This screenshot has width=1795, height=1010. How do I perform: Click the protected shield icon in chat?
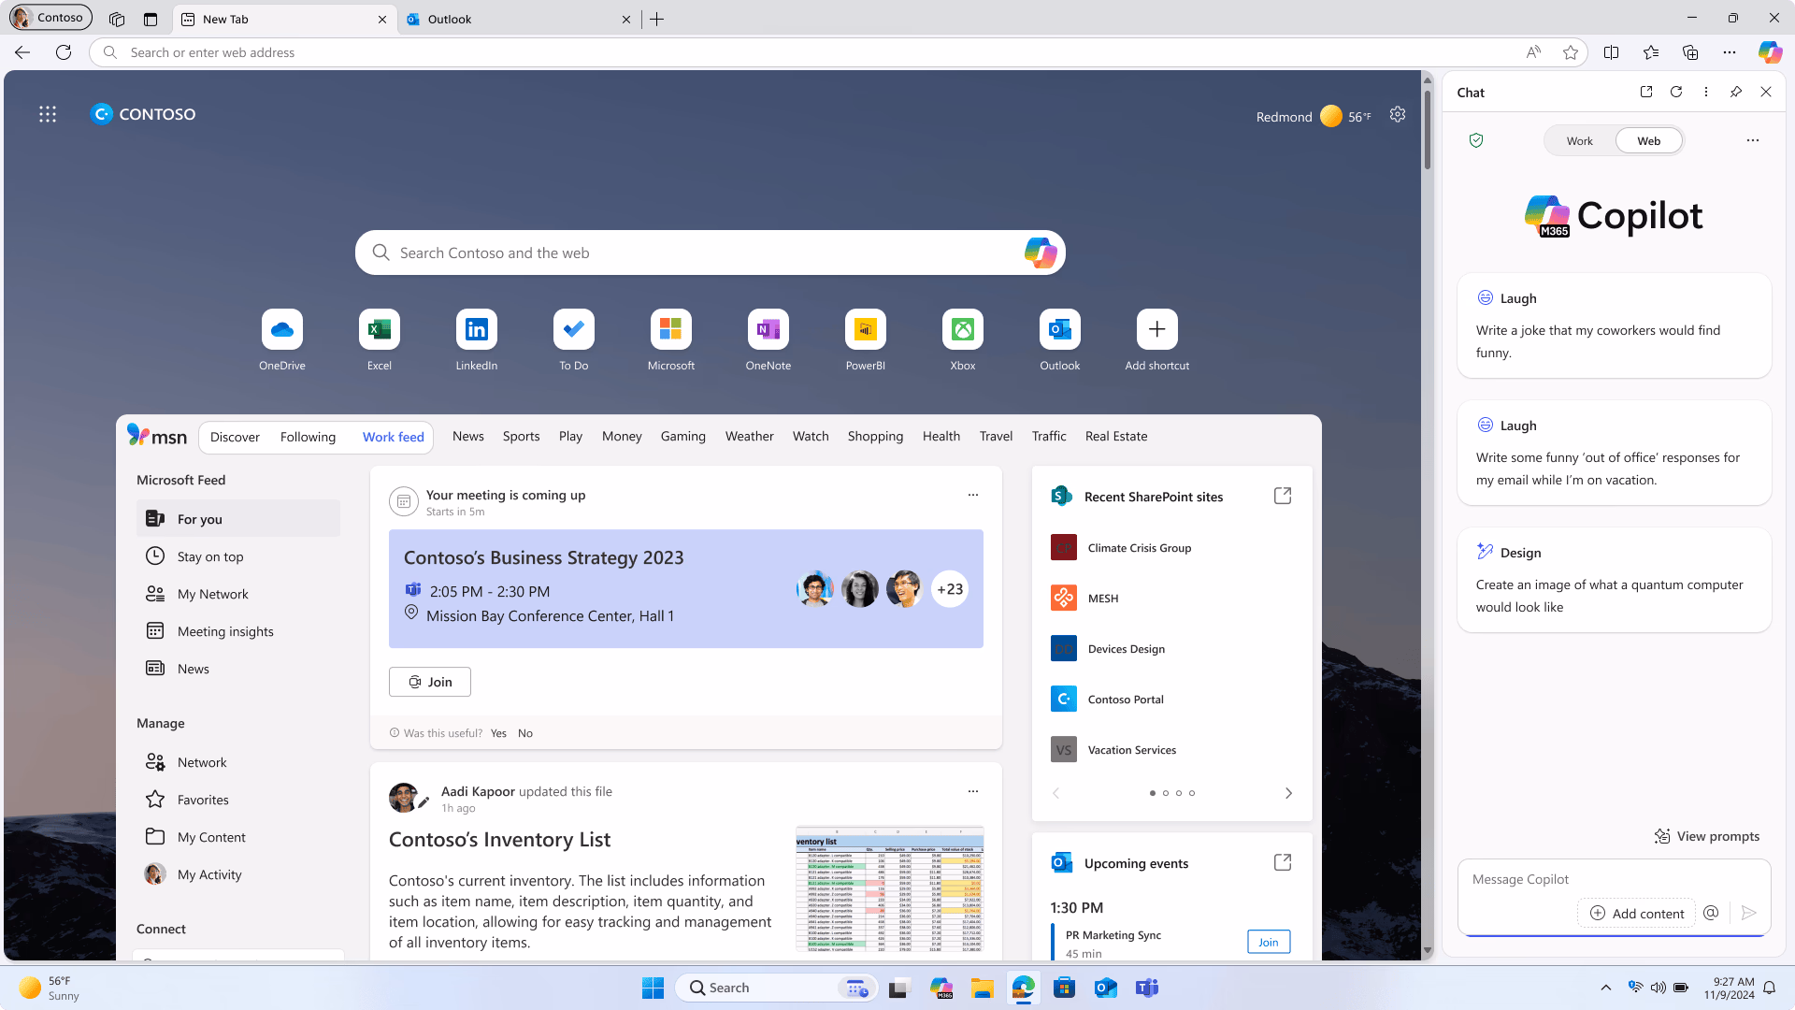point(1476,140)
